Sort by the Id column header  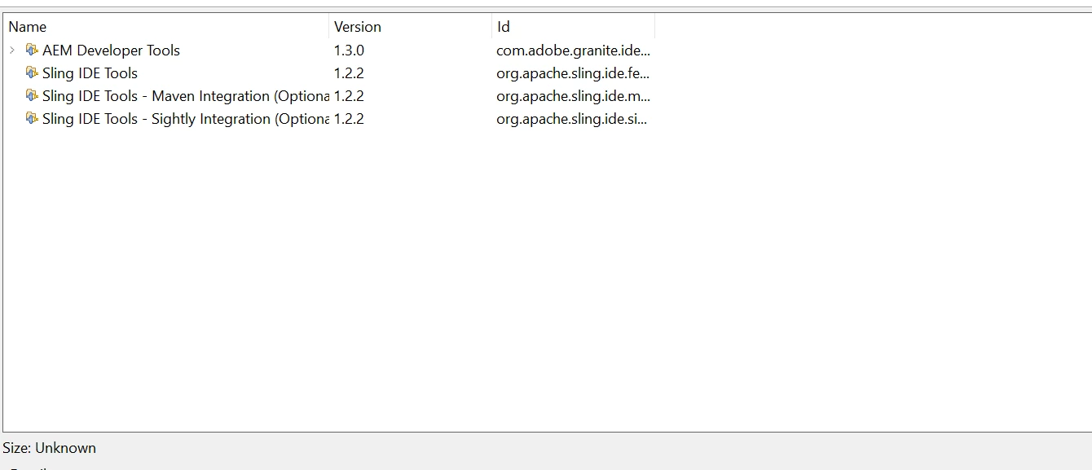coord(573,27)
